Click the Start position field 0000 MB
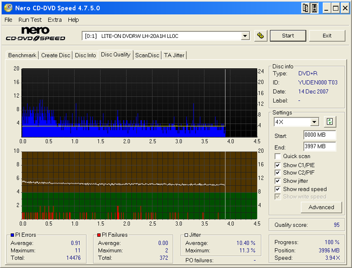 [x=320, y=135]
